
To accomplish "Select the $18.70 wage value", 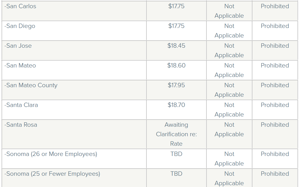I will [x=176, y=105].
